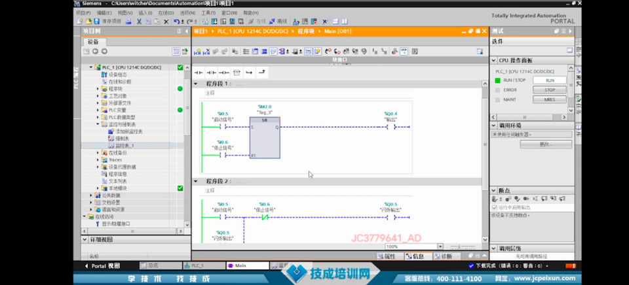Viewport: 629px width, 285px height.
Task: Insert an empty box from favorites
Action: tap(237, 73)
